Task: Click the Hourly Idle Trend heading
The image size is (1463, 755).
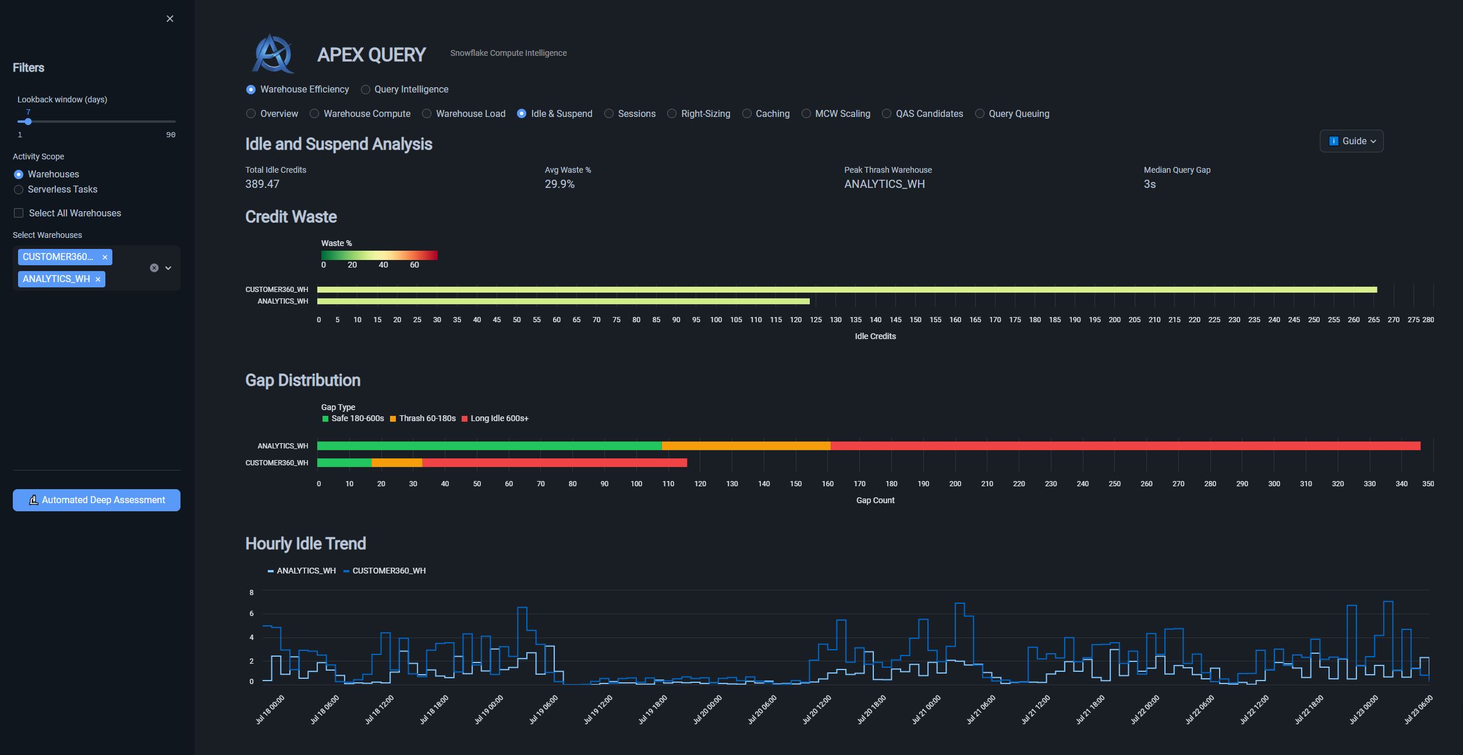Action: tap(306, 544)
